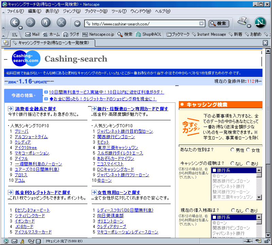Open the 10日間無利息サービス実施中 feature link
This screenshot has width=272, height=245.
click(106, 92)
